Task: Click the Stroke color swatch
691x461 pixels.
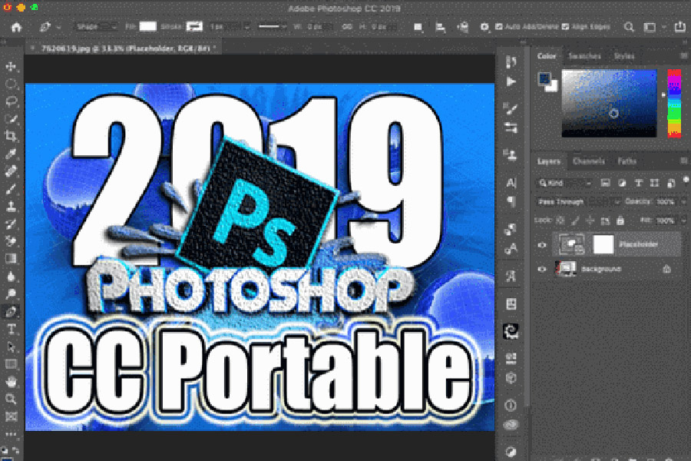Action: point(194,27)
